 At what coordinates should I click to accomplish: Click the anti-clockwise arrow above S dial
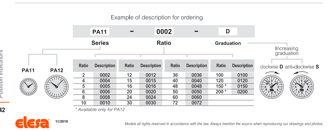point(301,73)
